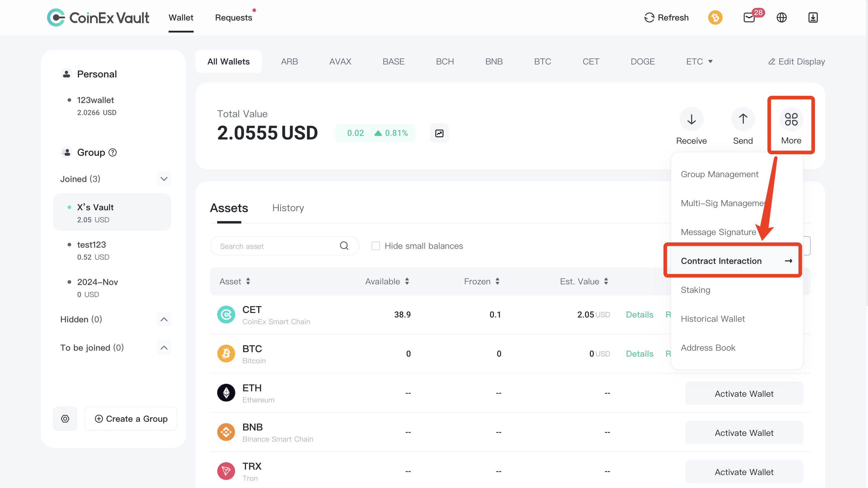
Task: Click the Group users icon
Action: pos(66,152)
